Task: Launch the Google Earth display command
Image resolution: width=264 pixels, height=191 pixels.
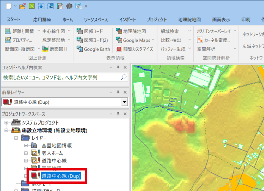Action: (x=93, y=49)
